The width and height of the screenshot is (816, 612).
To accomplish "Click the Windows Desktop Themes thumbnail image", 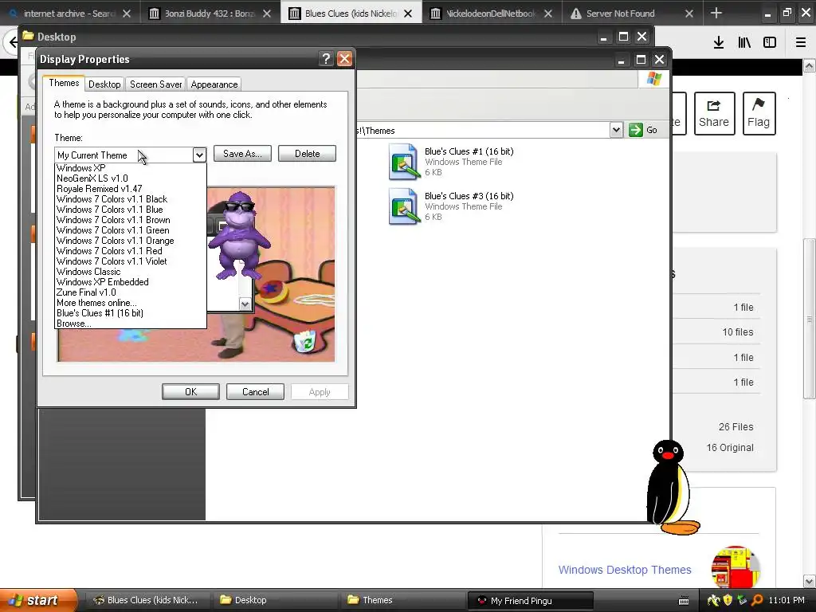I will pos(736,567).
